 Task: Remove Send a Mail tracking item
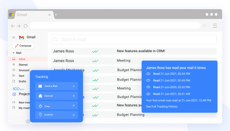click(x=74, y=86)
